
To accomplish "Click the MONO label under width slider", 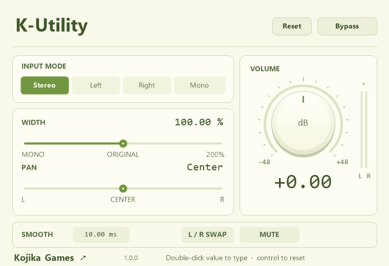I will (x=33, y=154).
